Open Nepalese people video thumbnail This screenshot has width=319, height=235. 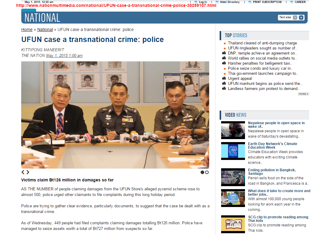233,130
